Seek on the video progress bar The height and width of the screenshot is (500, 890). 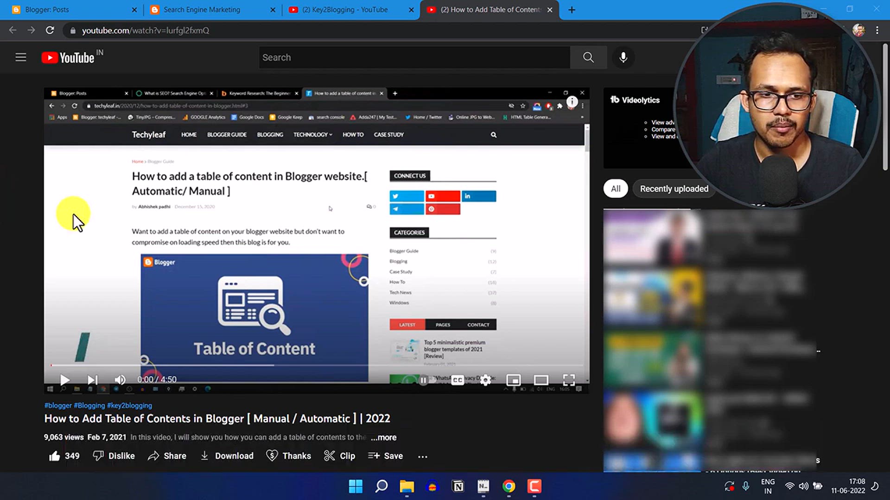point(317,365)
